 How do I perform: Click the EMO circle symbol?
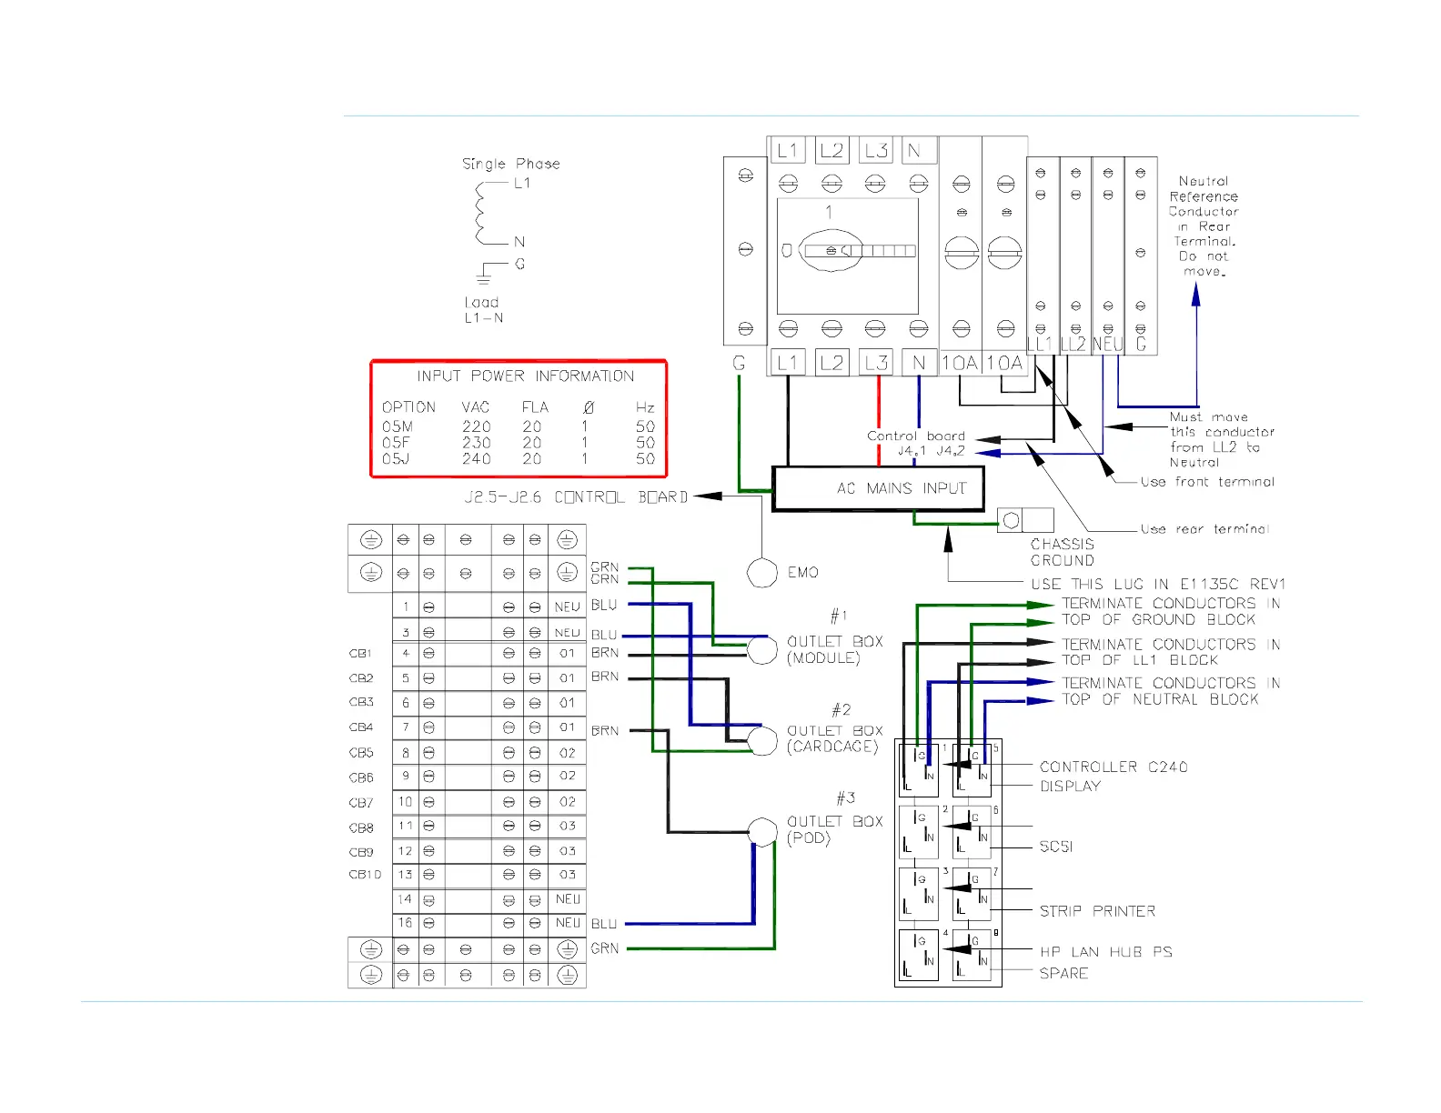[762, 572]
